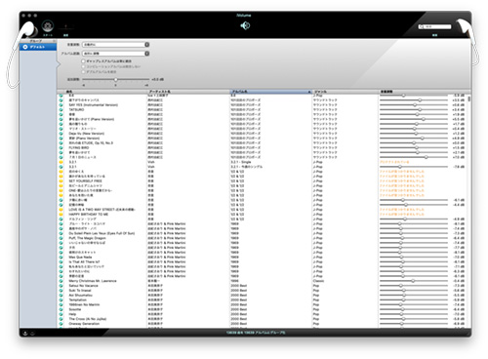Click volume slider of Merry Christmas Mr. Lawrence
This screenshot has width=488, height=359.
point(414,281)
